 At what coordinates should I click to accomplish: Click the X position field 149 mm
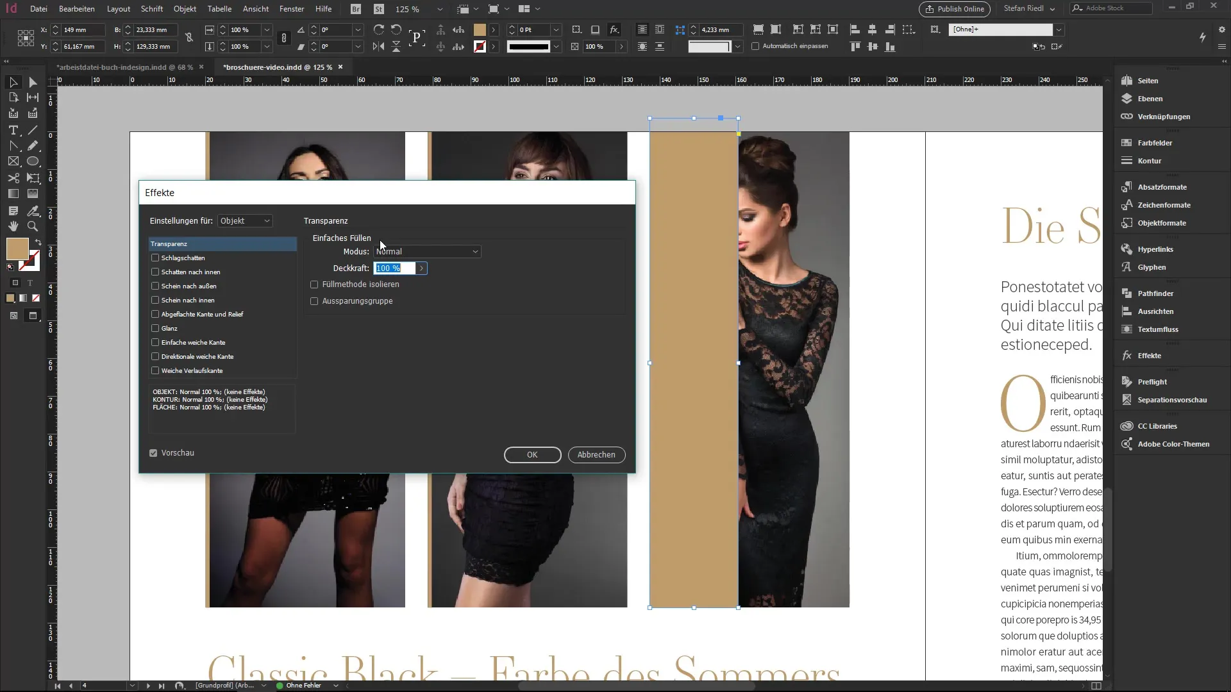tap(82, 29)
